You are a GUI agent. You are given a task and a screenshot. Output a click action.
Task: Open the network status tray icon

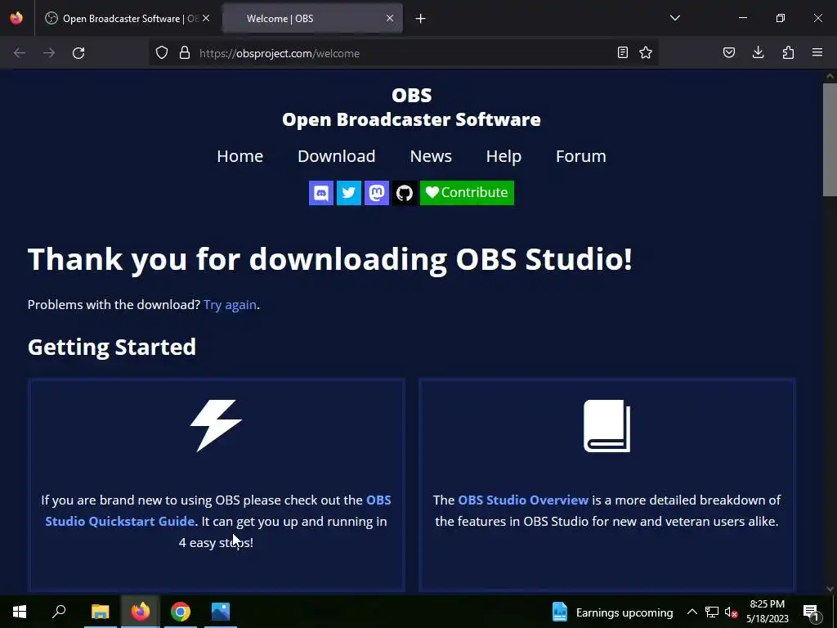(712, 612)
